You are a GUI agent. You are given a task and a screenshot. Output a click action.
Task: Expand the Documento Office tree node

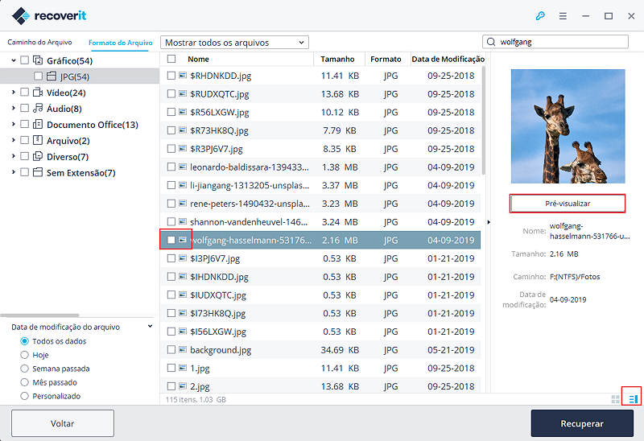[x=14, y=125]
